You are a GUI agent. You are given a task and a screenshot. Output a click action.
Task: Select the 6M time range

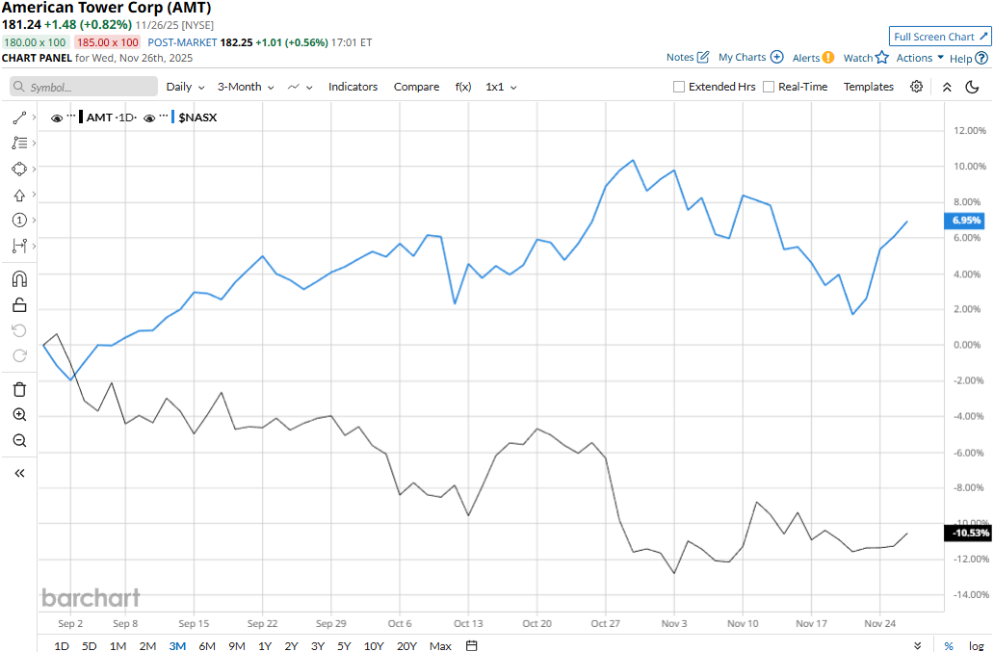pos(207,645)
